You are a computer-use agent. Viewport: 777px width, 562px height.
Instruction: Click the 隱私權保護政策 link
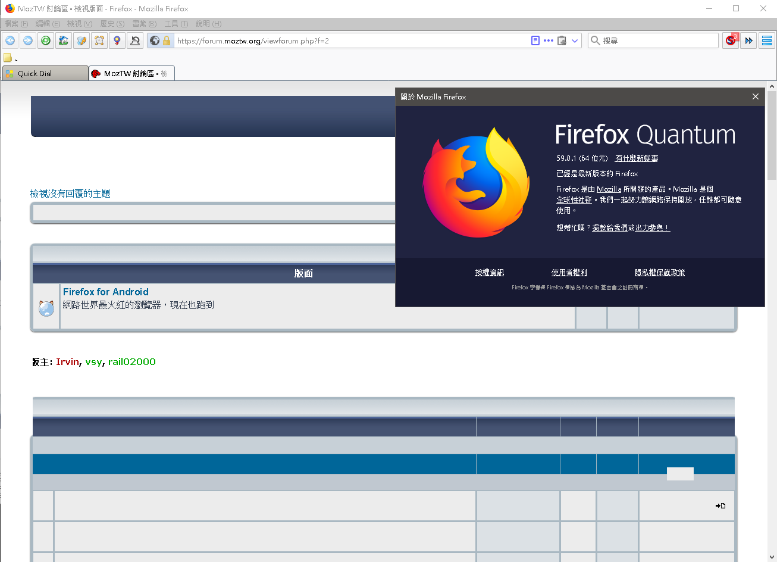point(660,273)
